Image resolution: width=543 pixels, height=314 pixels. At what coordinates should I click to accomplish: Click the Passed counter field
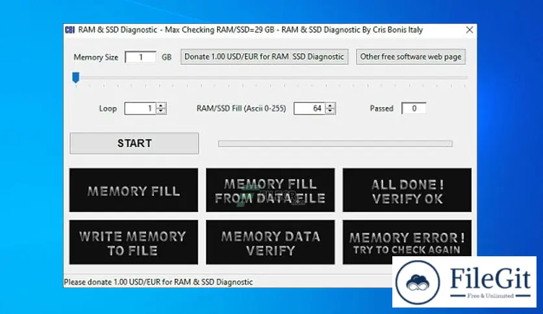(414, 108)
